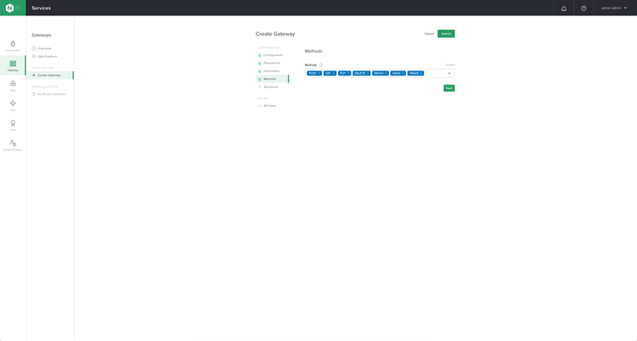Viewport: 637px width, 341px height.
Task: Open Identity Providers in sidebar
Action: pyautogui.click(x=13, y=145)
